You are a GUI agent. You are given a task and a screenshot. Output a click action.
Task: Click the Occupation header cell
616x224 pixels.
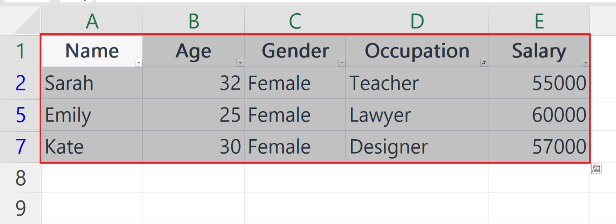[x=417, y=51]
